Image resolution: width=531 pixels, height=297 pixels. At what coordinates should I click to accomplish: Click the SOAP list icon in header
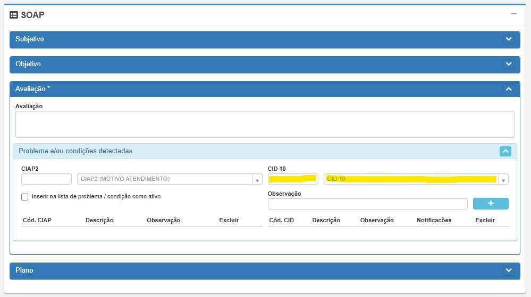pyautogui.click(x=14, y=15)
